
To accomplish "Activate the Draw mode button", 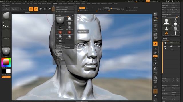I will click(x=36, y=9).
